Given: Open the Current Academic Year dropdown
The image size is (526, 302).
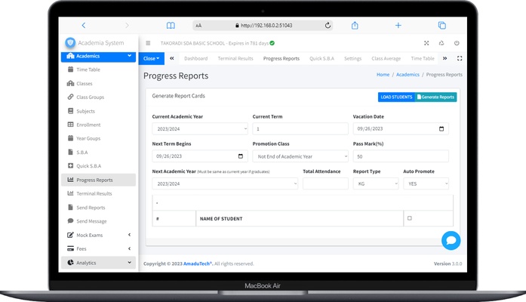Looking at the screenshot, I should pos(200,129).
